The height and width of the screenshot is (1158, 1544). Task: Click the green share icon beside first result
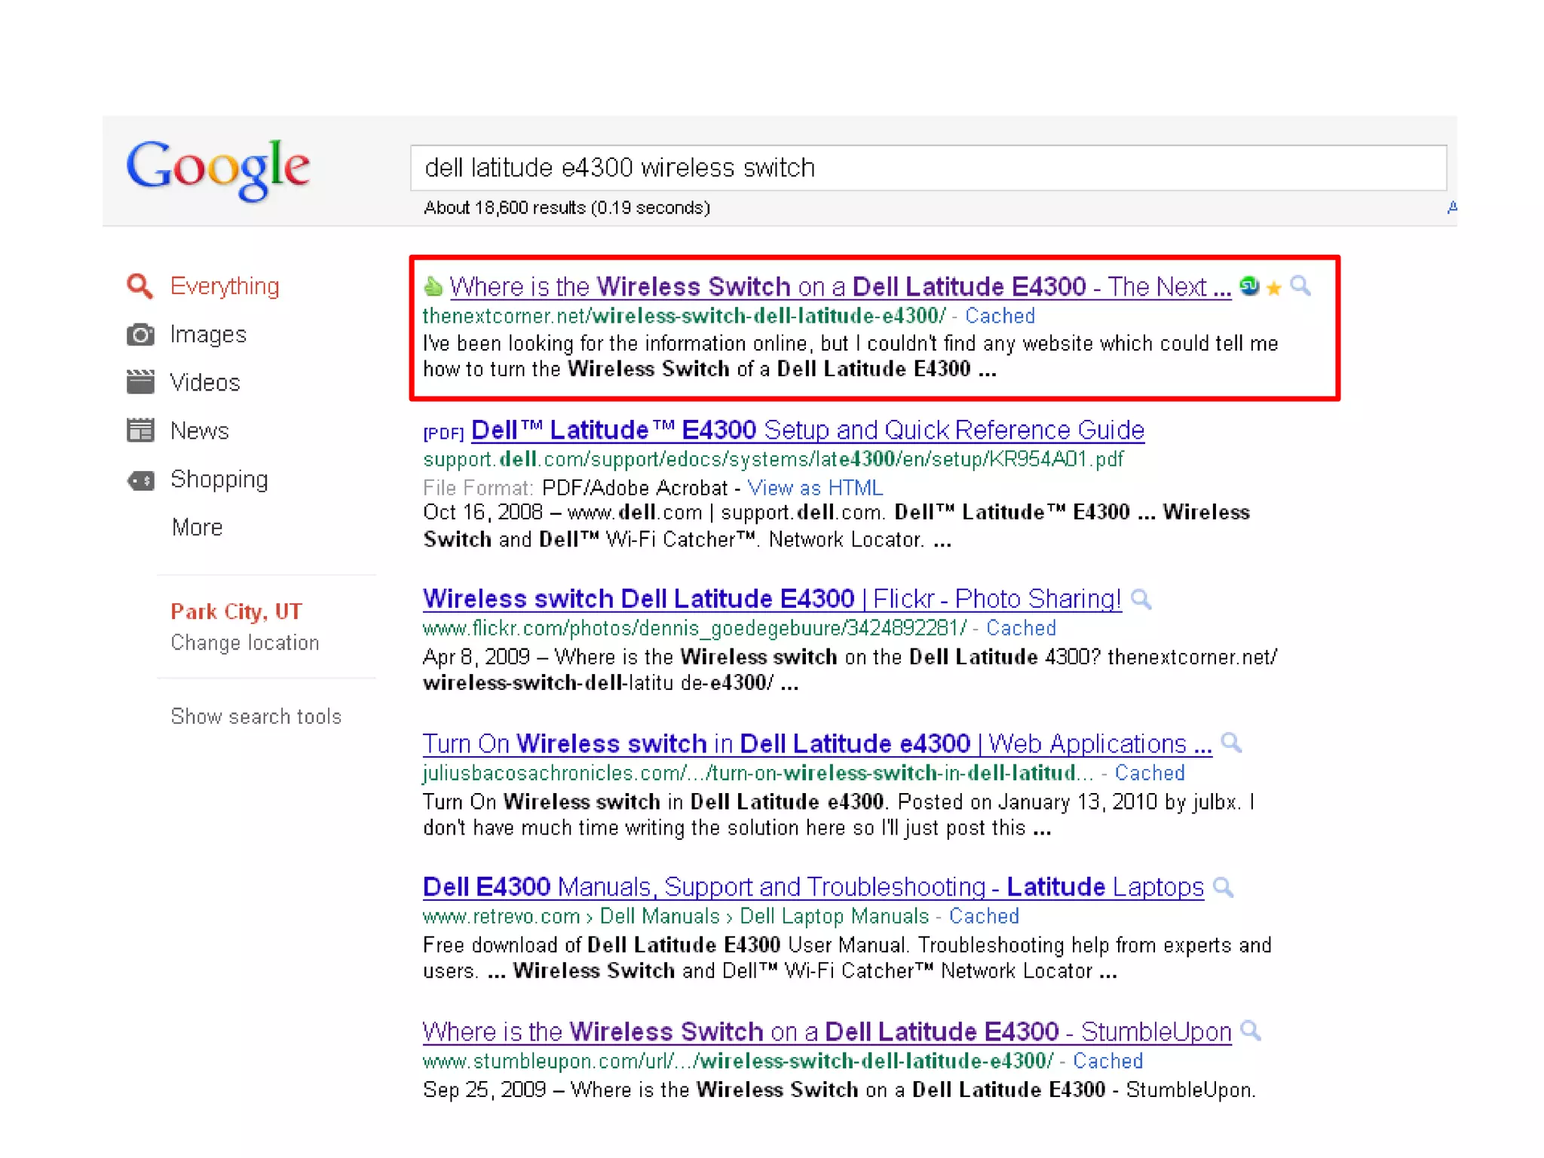point(1249,286)
